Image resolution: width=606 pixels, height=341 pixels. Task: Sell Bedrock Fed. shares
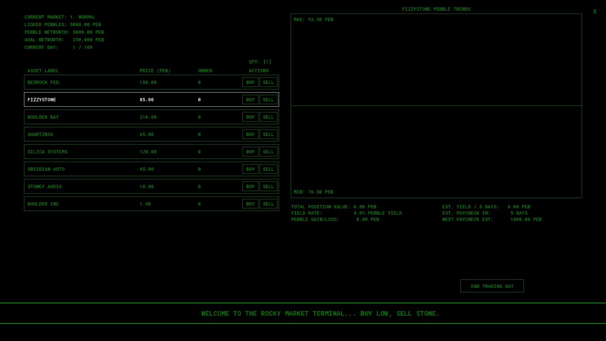pos(268,82)
